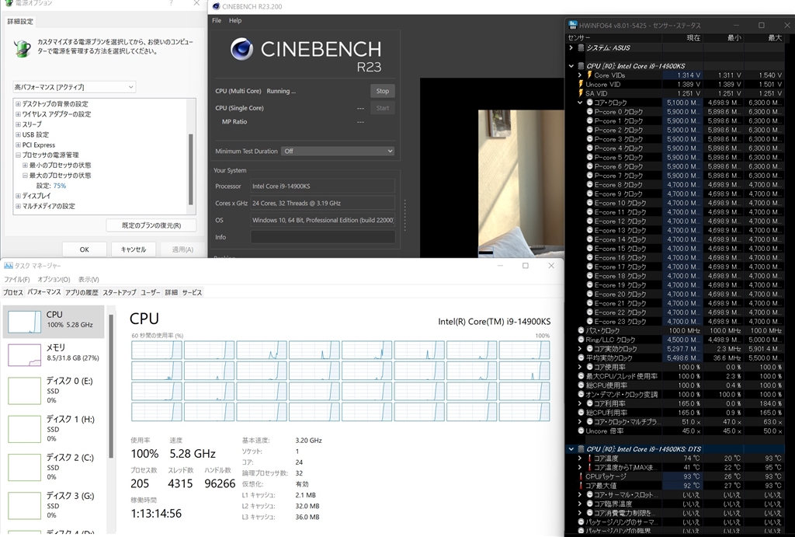Click the HWiNFO64 title bar icon

[x=573, y=25]
